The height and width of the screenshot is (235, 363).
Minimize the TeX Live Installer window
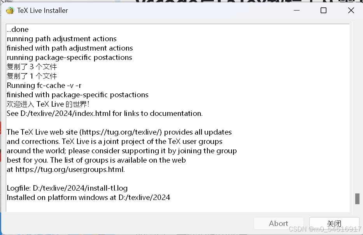click(x=296, y=11)
